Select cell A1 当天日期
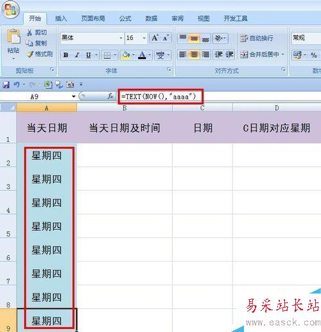Screen dimensions: 321x332 point(47,128)
